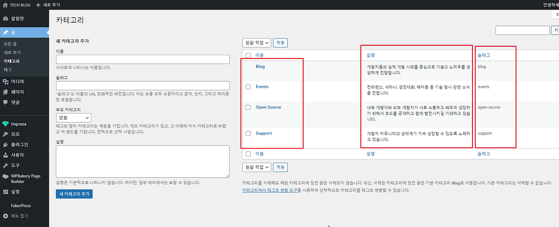The width and height of the screenshot is (559, 227).
Task: Open the top 일괄 작업 dropdown
Action: click(257, 43)
